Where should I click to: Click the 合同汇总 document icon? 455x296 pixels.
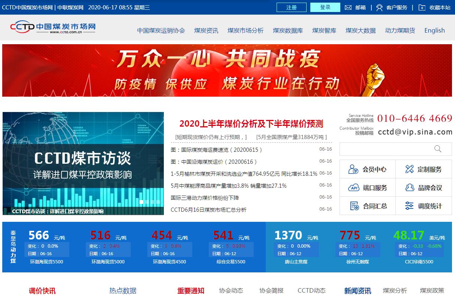(354, 206)
